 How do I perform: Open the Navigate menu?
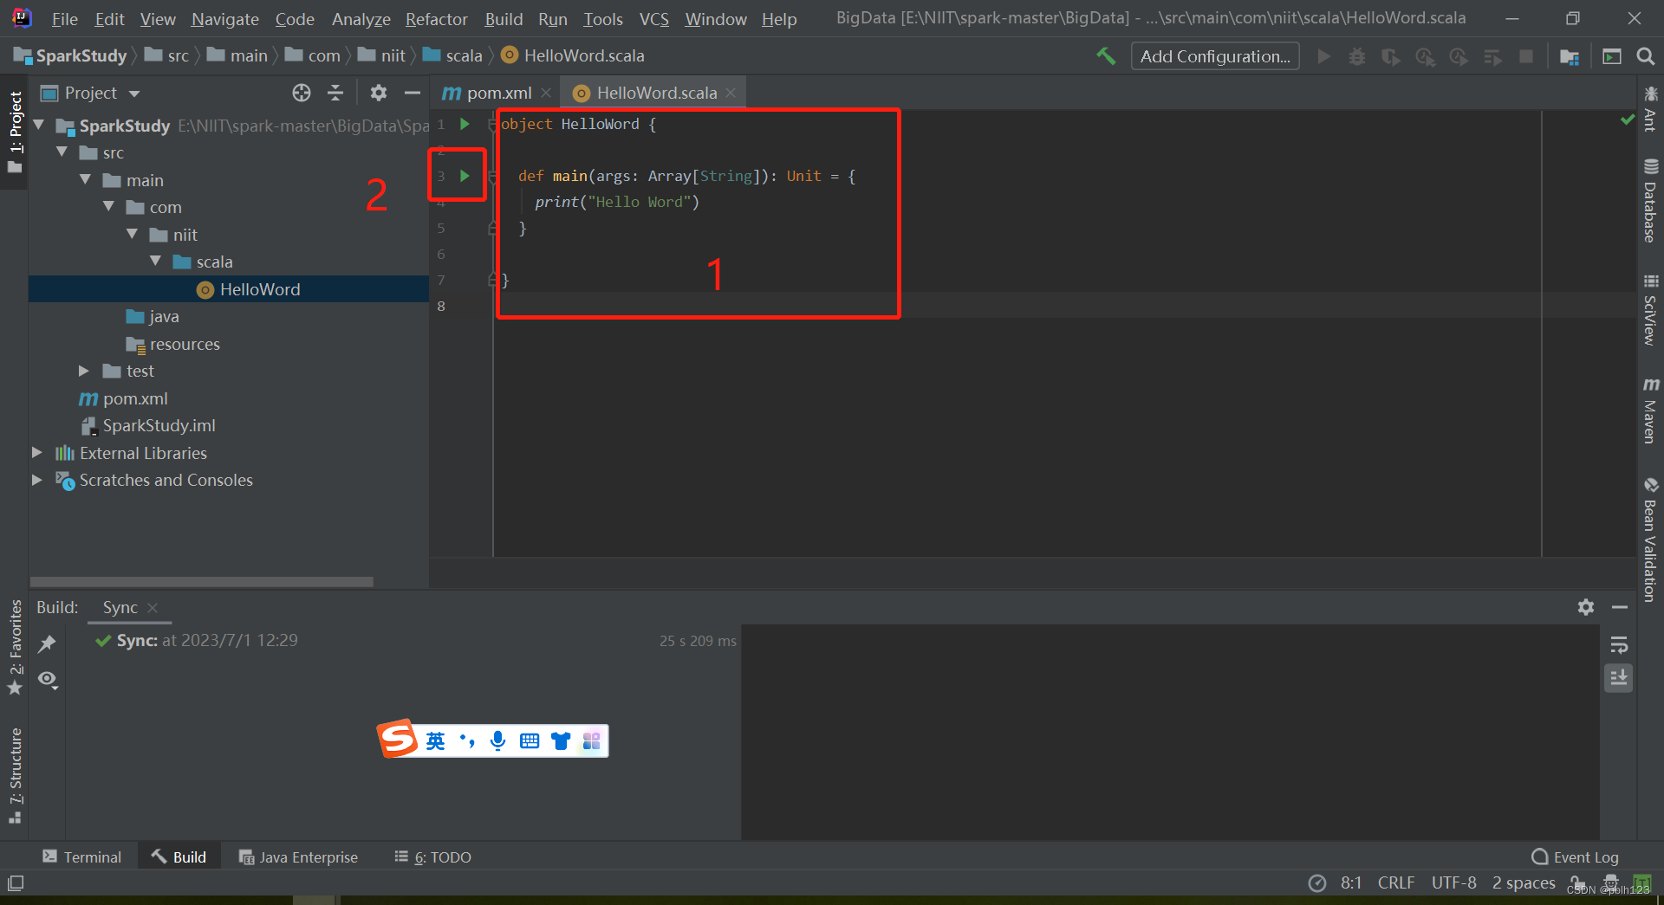(x=225, y=19)
